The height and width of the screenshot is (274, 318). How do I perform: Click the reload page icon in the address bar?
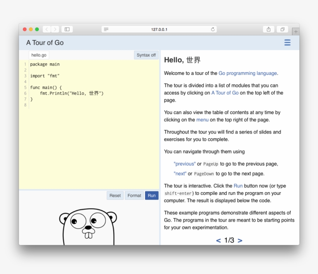213,29
